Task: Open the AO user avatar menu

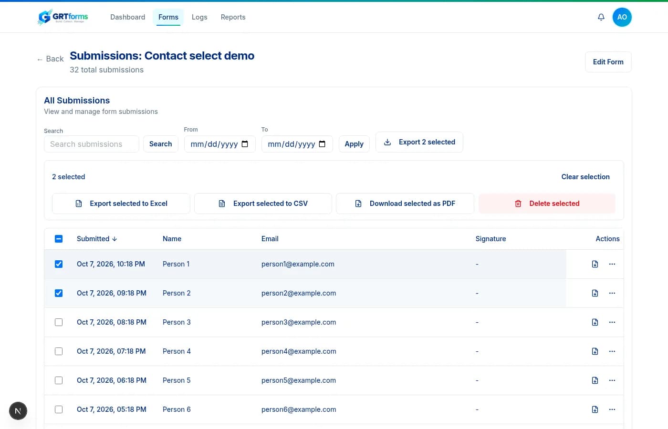Action: pos(622,17)
